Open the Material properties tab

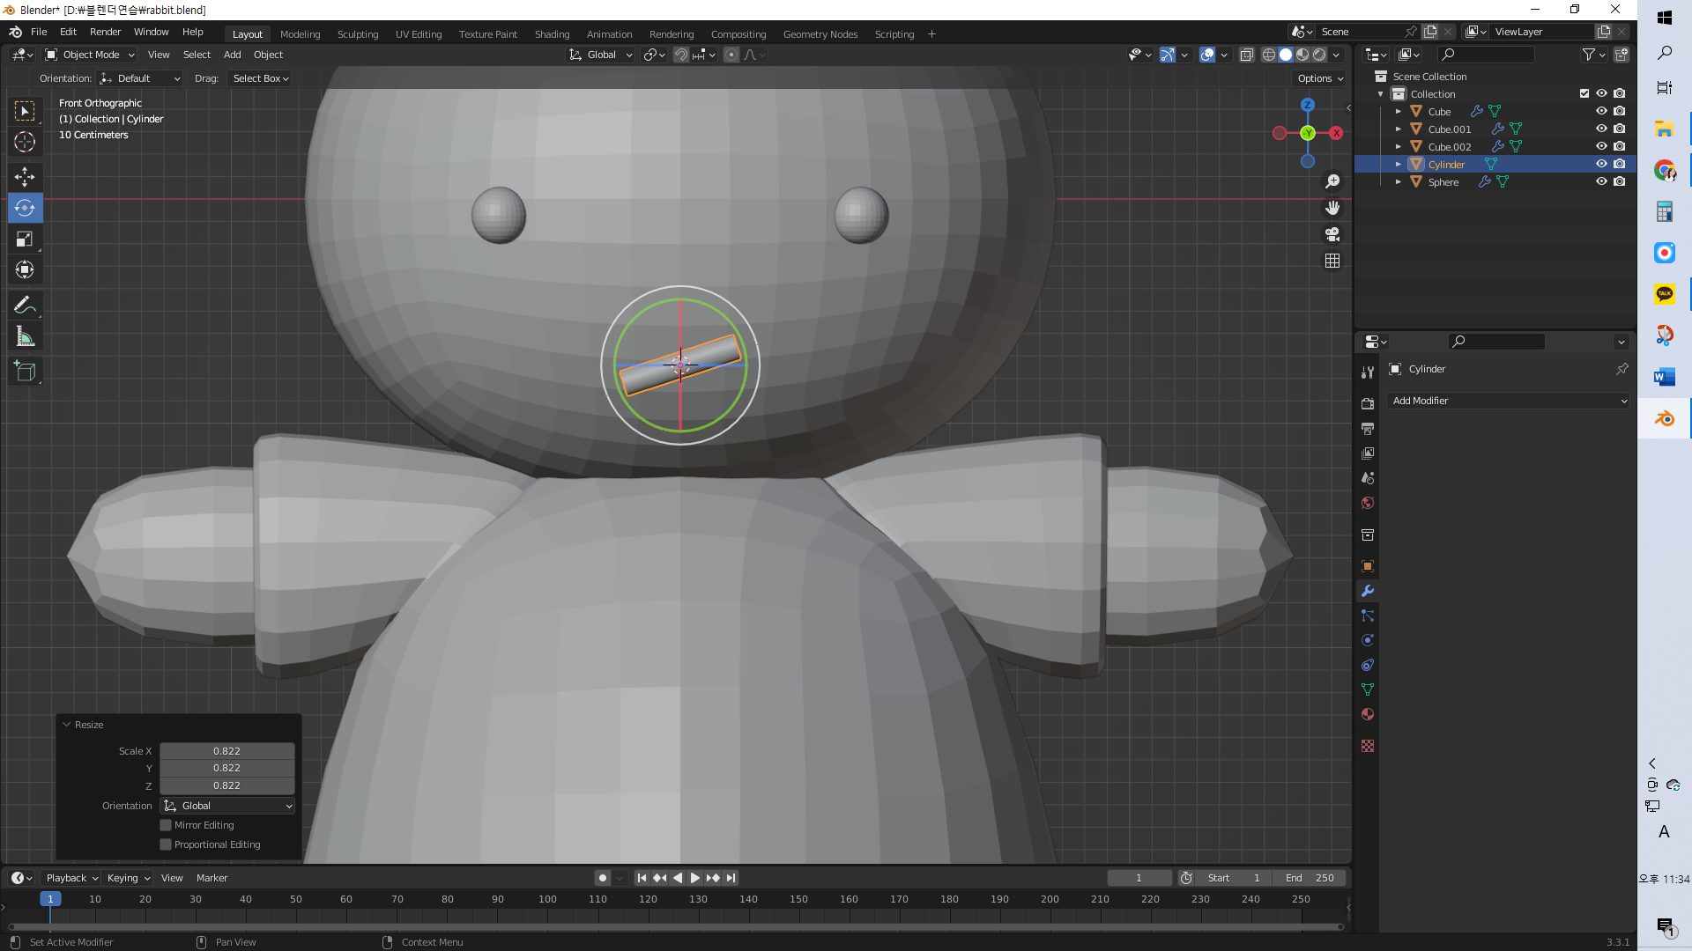(1368, 714)
